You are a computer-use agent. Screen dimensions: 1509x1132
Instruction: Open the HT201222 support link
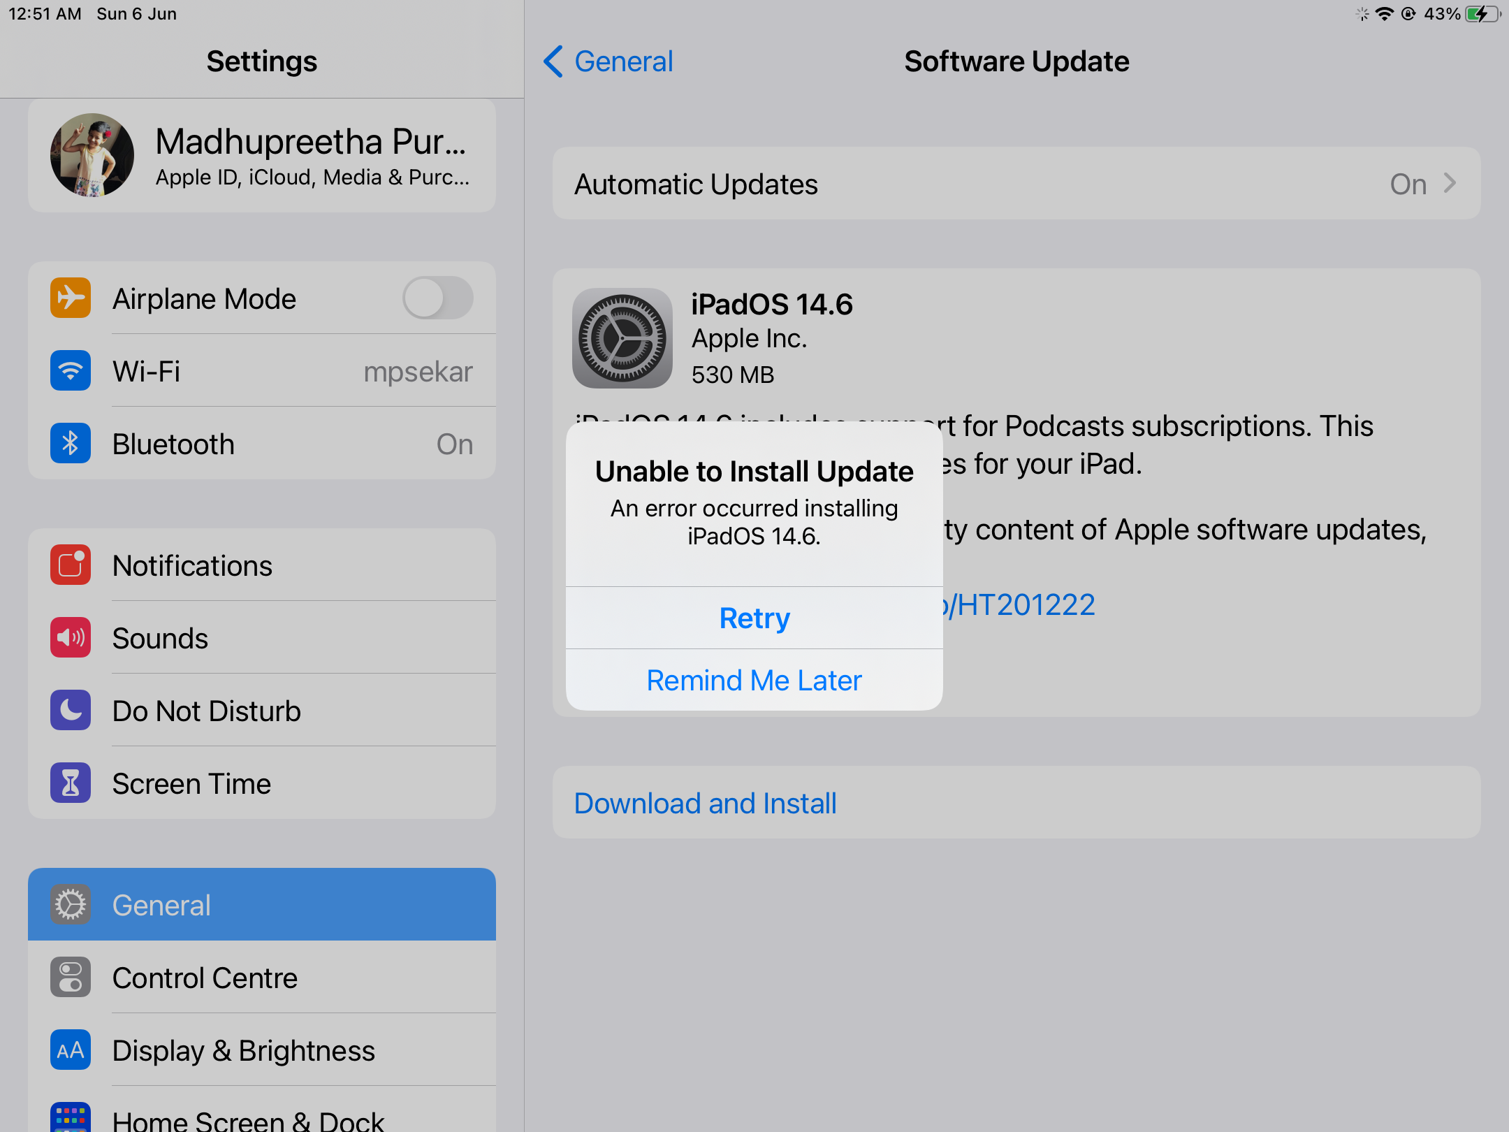pos(1020,605)
